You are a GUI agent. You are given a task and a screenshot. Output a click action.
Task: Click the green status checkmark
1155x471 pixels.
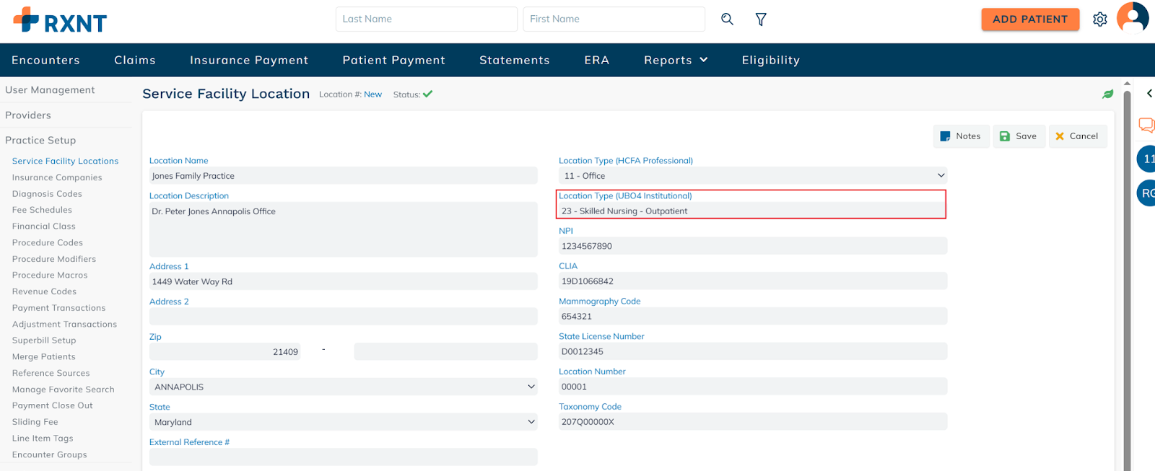tap(427, 94)
